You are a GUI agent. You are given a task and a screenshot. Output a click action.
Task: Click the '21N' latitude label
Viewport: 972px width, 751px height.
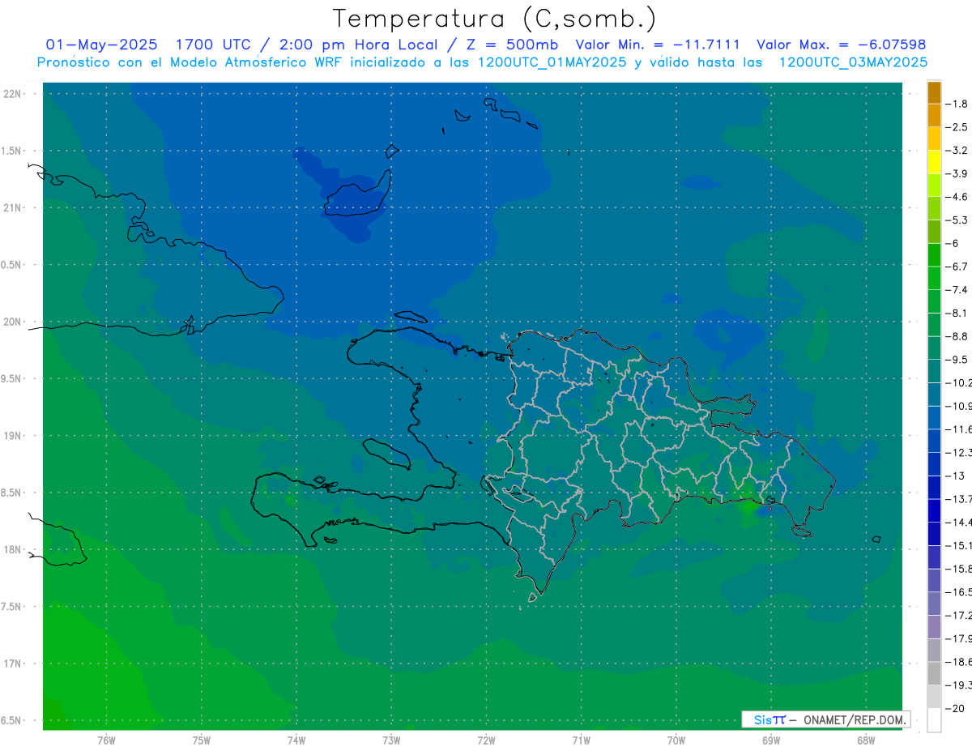12,208
